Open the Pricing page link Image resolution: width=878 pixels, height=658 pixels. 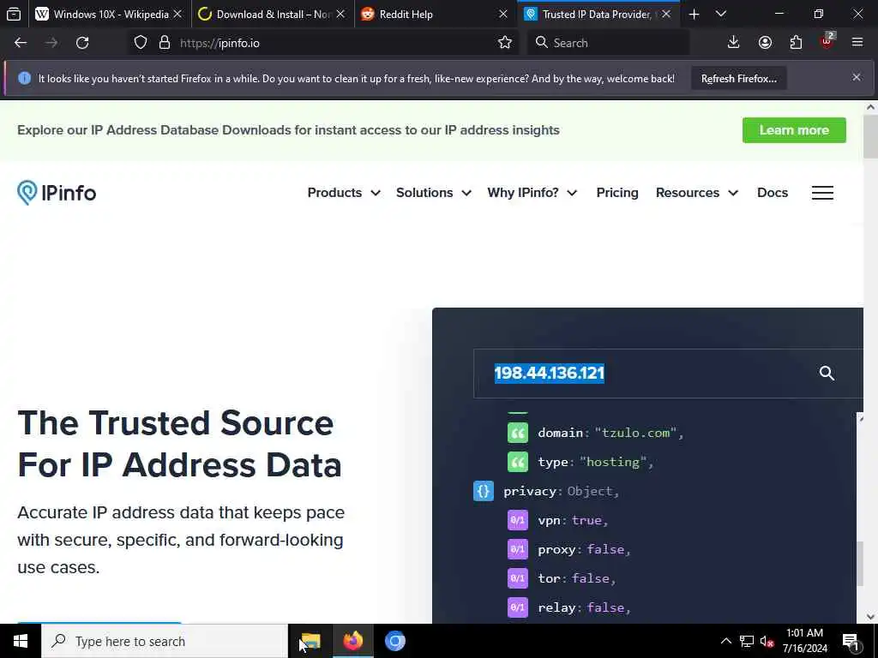617,193
